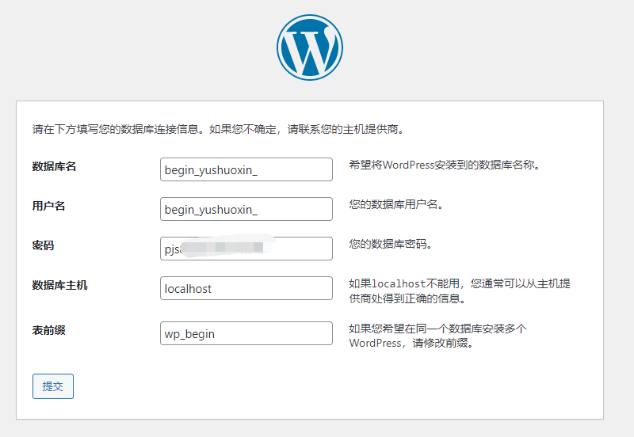Image resolution: width=634 pixels, height=437 pixels.
Task: Click the 您的数据库用户名 description
Action: pos(395,204)
